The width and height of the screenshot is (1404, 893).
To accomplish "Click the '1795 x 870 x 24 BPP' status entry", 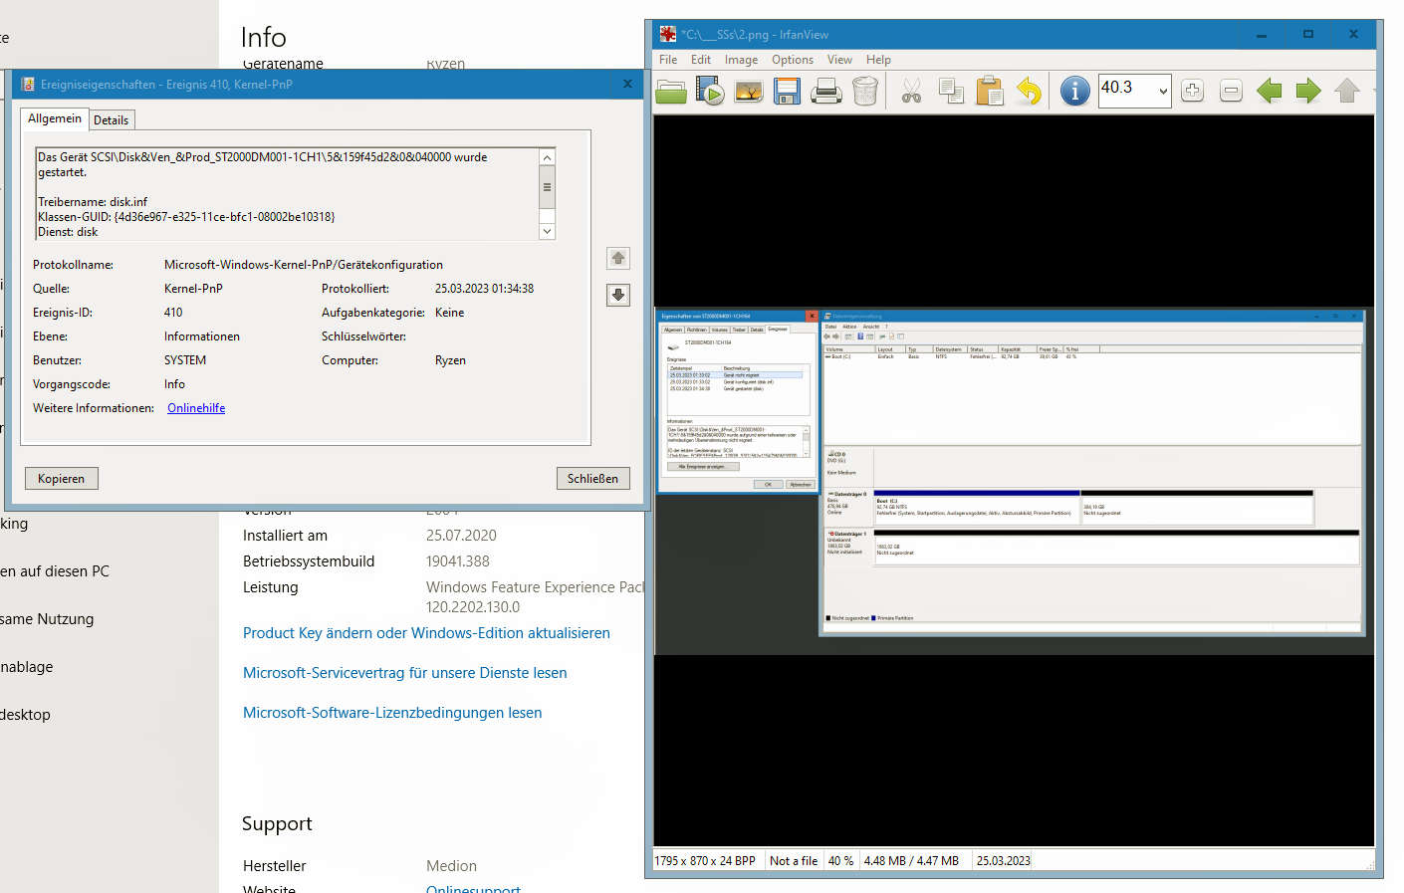I will (705, 861).
